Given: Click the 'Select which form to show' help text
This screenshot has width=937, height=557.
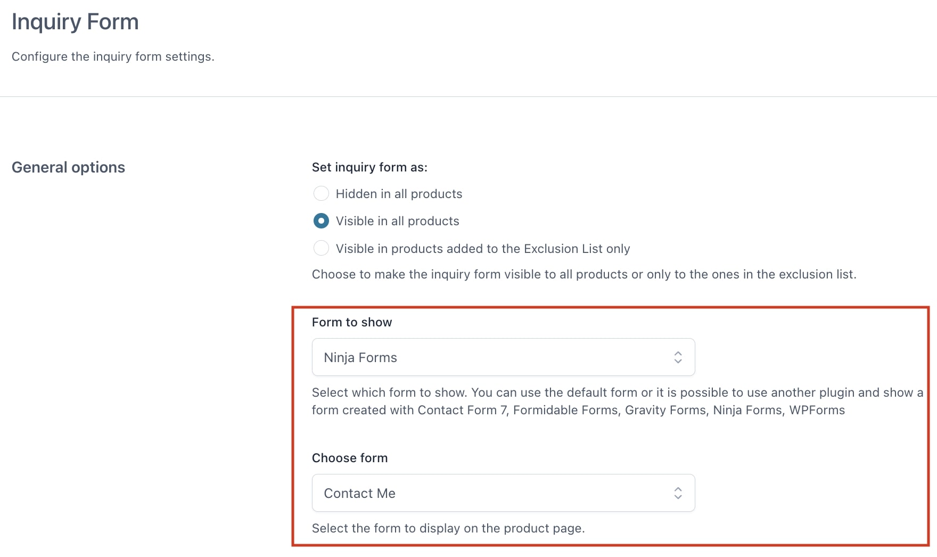Looking at the screenshot, I should (x=618, y=401).
